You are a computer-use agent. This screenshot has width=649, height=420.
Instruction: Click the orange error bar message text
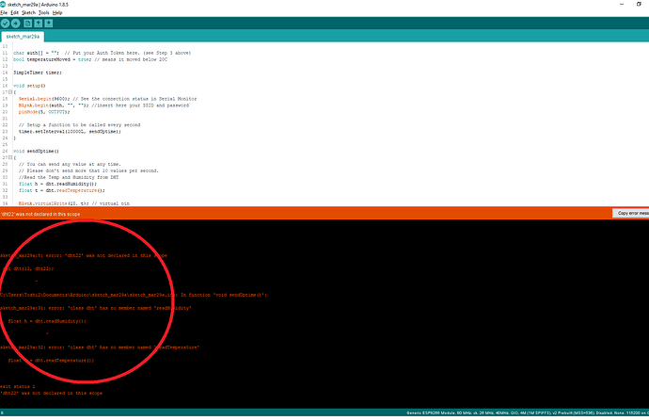(x=40, y=214)
